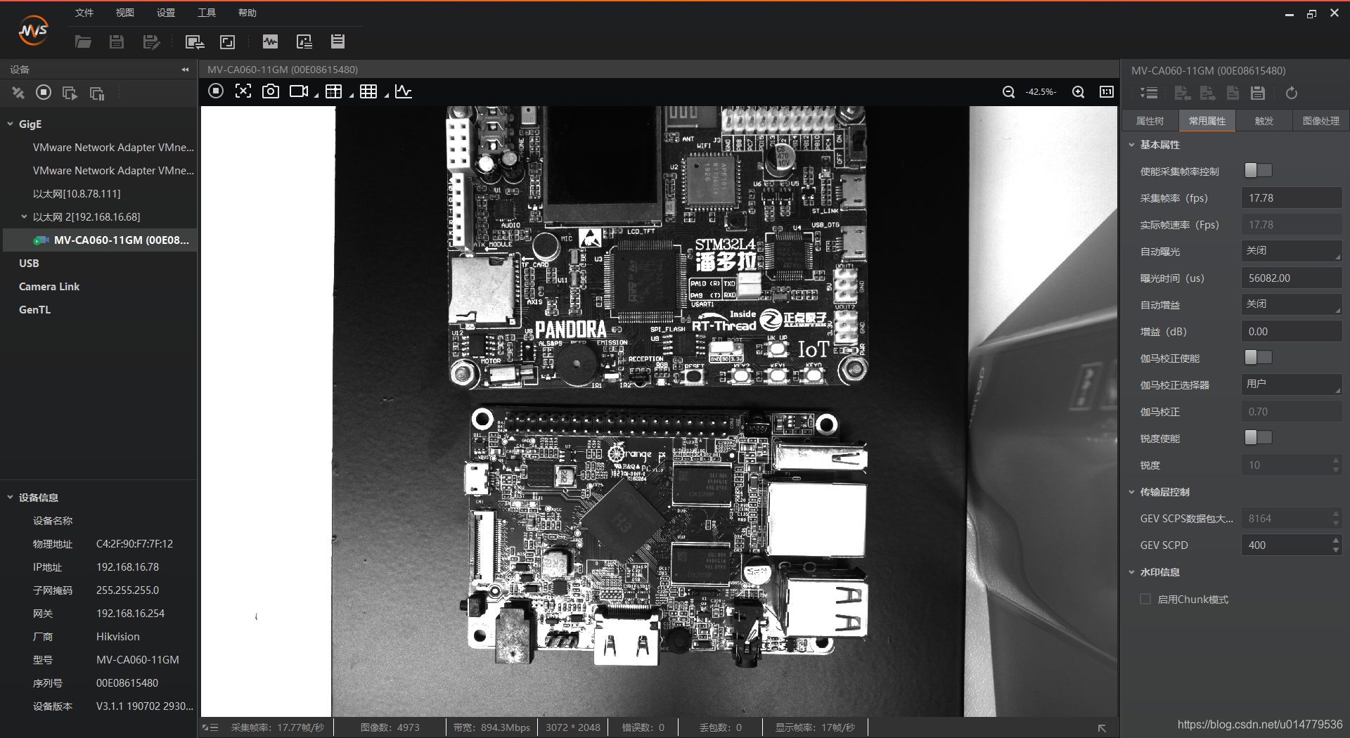Collapse the 水印信息 section
1350x738 pixels.
[x=1131, y=571]
